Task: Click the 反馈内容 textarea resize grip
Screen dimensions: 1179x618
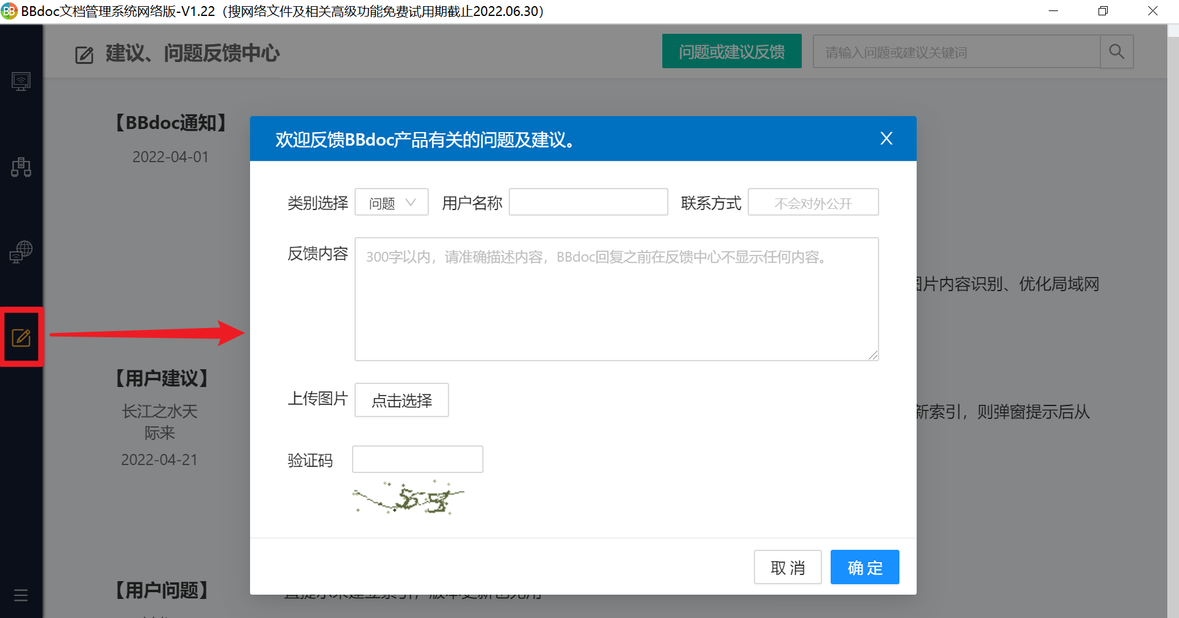Action: pos(873,355)
